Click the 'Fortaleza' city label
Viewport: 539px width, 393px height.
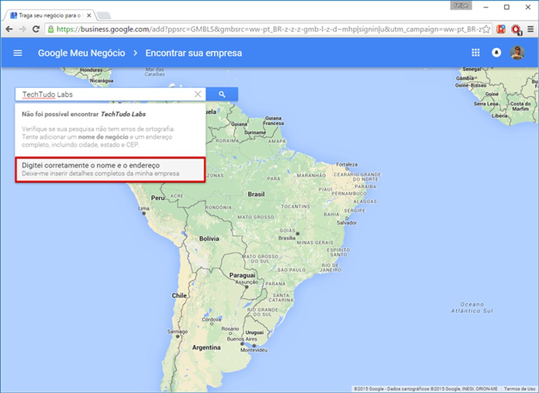(x=347, y=165)
